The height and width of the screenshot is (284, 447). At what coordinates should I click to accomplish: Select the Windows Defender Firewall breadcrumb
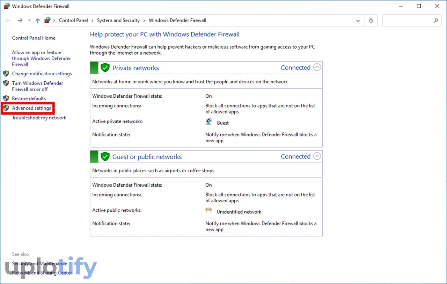[x=177, y=20]
